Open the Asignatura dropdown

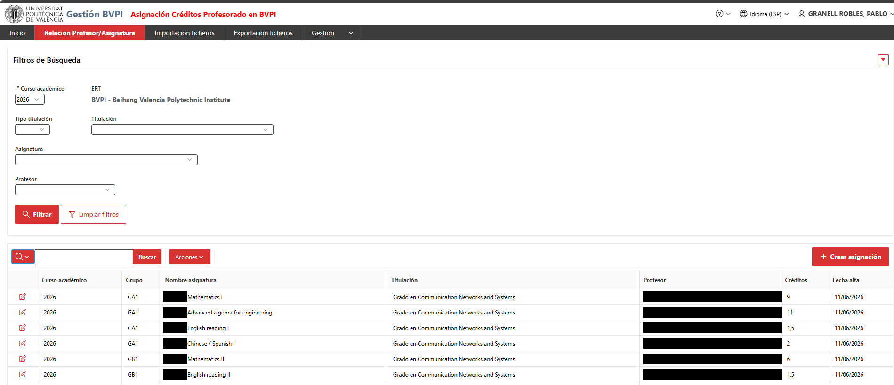[x=106, y=160]
